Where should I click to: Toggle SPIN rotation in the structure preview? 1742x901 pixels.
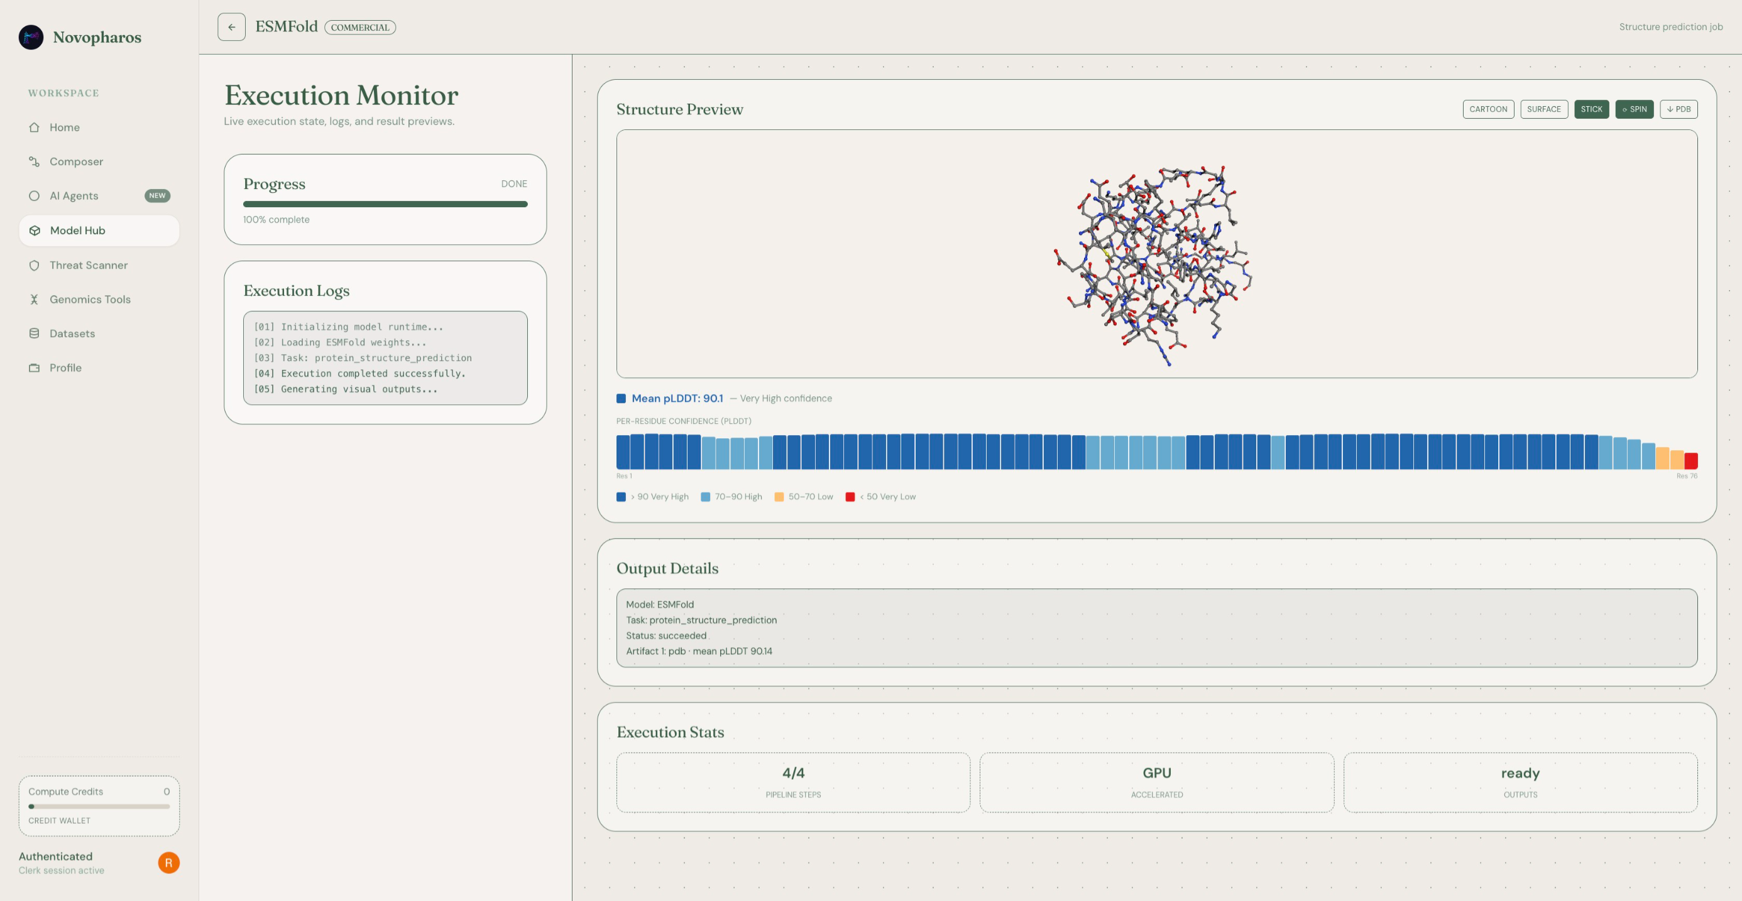coord(1635,109)
